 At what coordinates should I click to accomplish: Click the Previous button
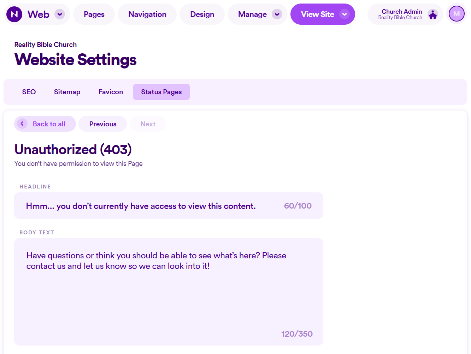(103, 124)
